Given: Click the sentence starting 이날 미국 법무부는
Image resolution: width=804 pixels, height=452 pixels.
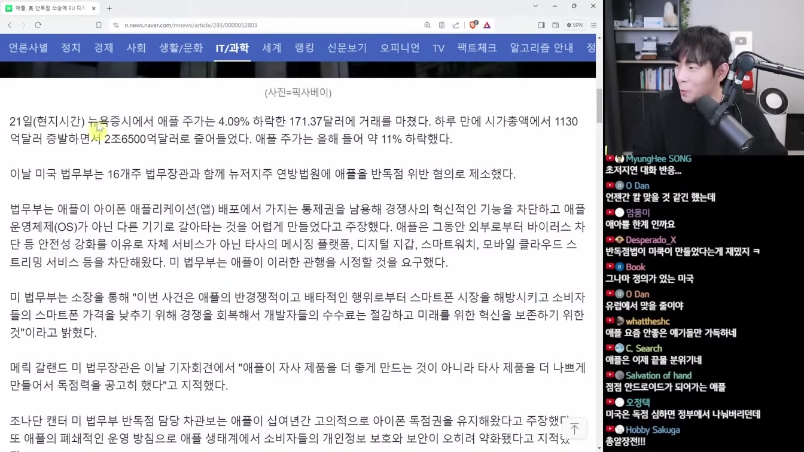Looking at the screenshot, I should click(263, 174).
